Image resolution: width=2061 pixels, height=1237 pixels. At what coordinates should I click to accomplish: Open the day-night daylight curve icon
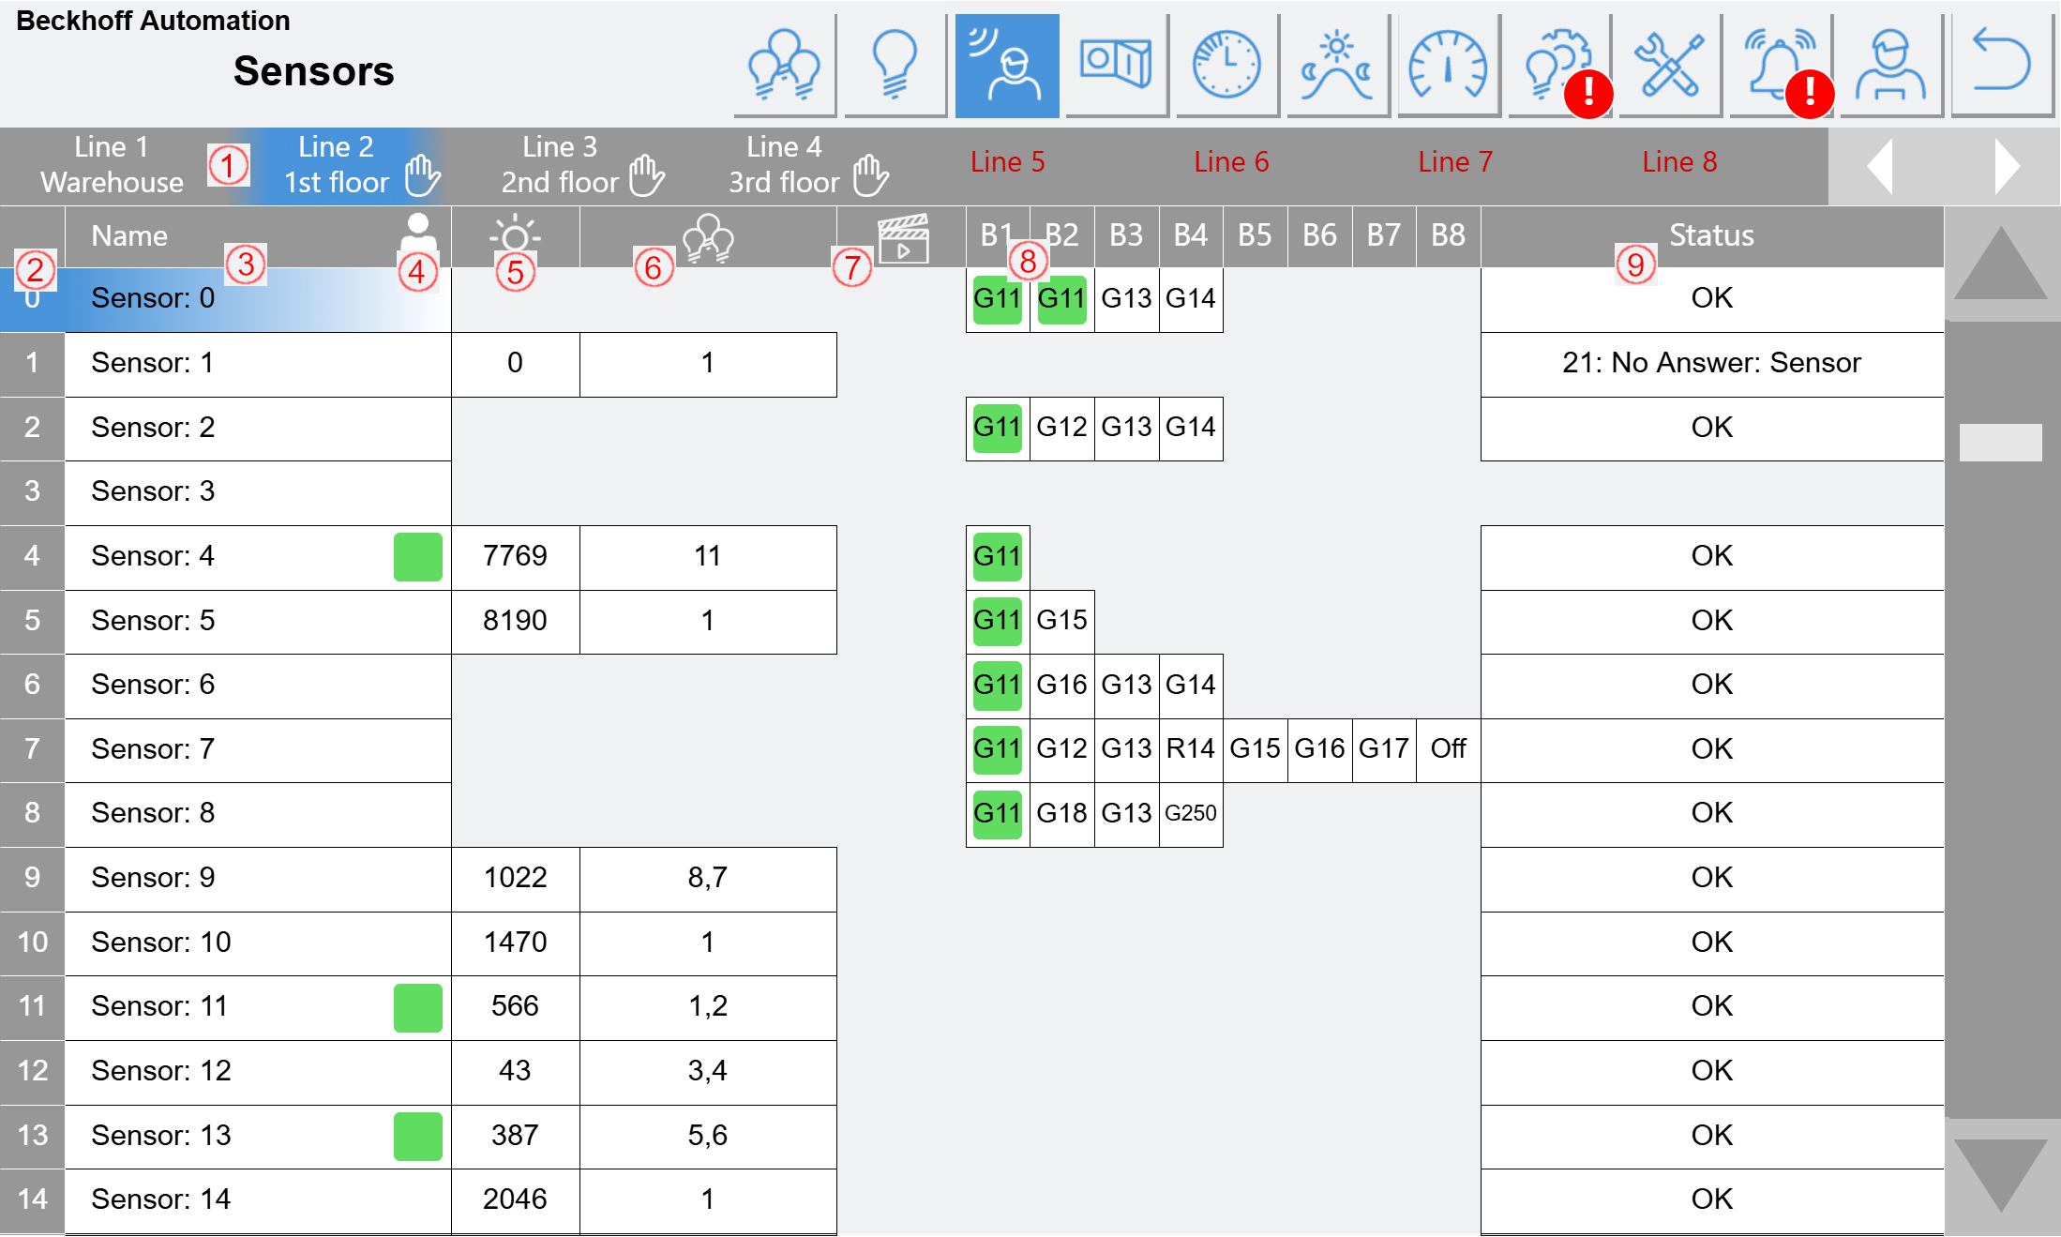point(1337,66)
